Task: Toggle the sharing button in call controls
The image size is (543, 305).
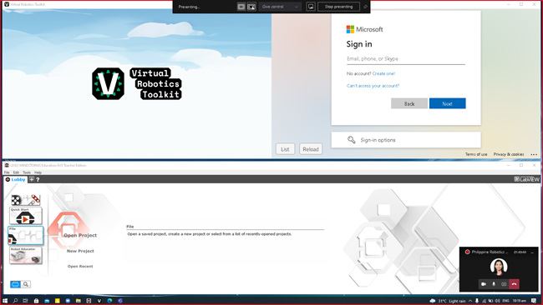Action: [x=504, y=284]
